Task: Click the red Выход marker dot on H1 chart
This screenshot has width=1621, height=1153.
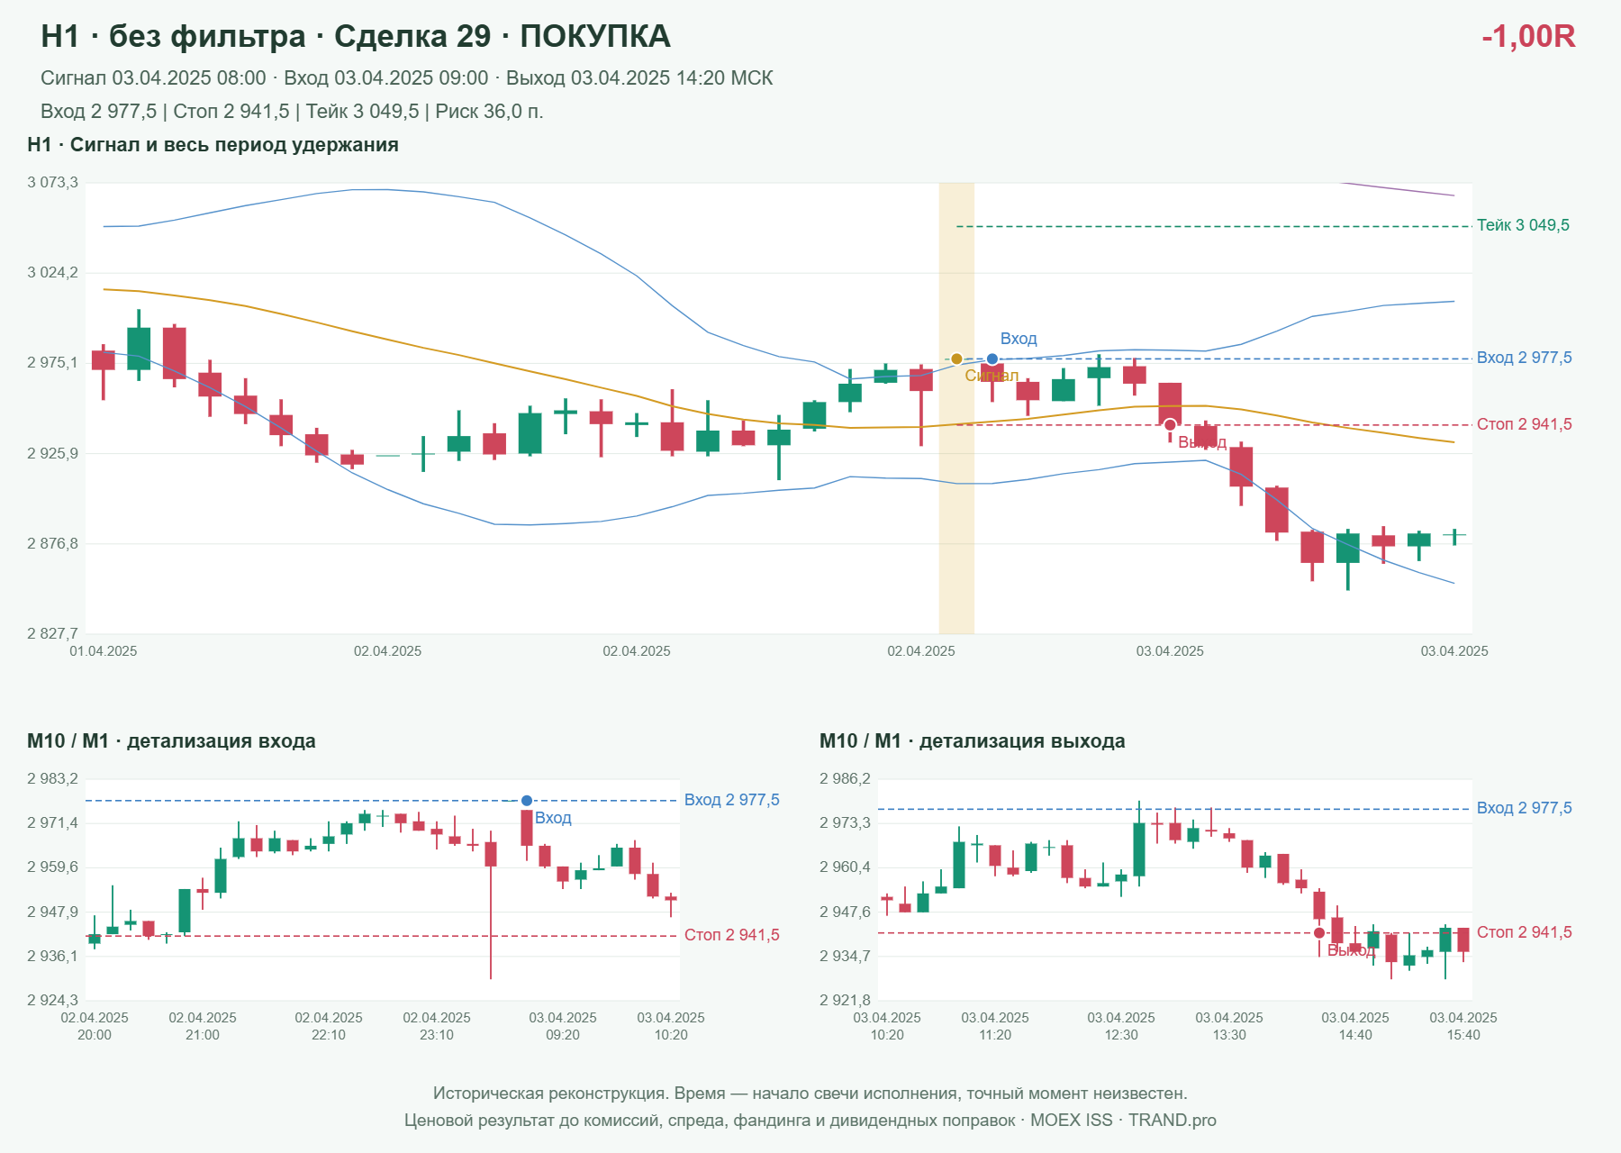Action: pyautogui.click(x=1170, y=425)
